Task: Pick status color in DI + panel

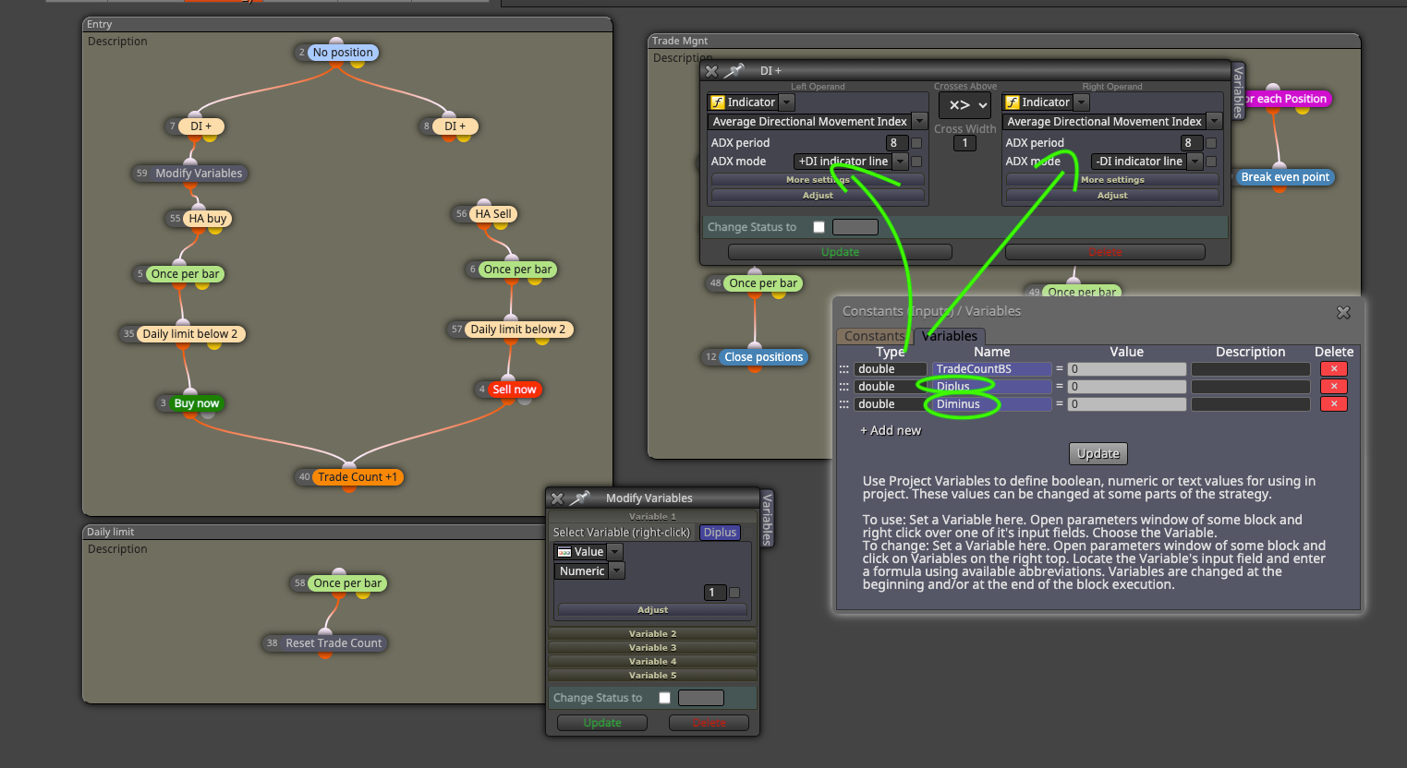Action: click(x=855, y=227)
